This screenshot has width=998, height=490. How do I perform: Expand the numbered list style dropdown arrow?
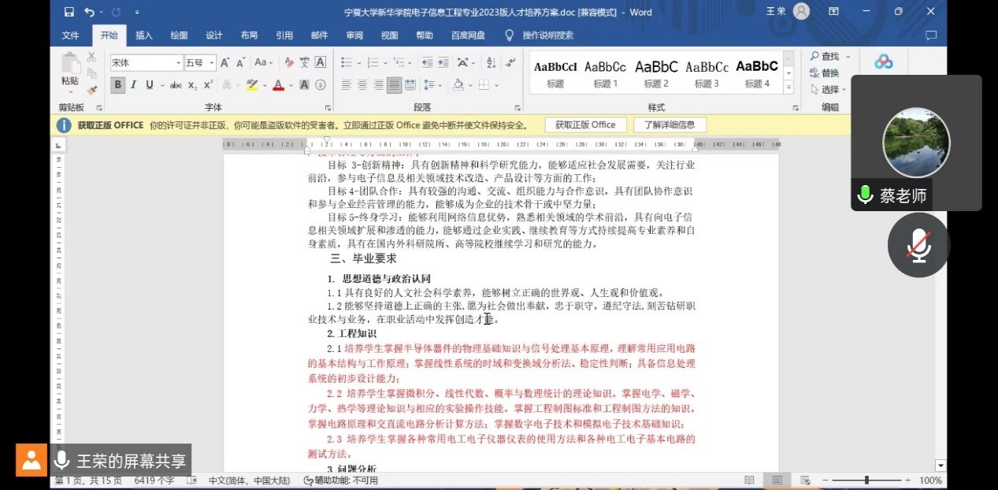(386, 63)
